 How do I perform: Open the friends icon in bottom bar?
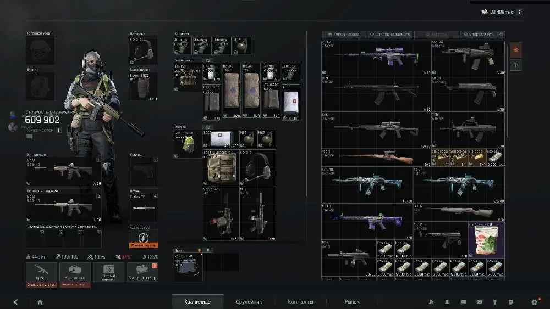tap(432, 302)
